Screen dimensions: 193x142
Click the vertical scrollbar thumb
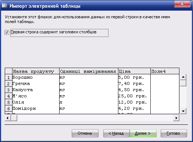[x=183, y=83]
